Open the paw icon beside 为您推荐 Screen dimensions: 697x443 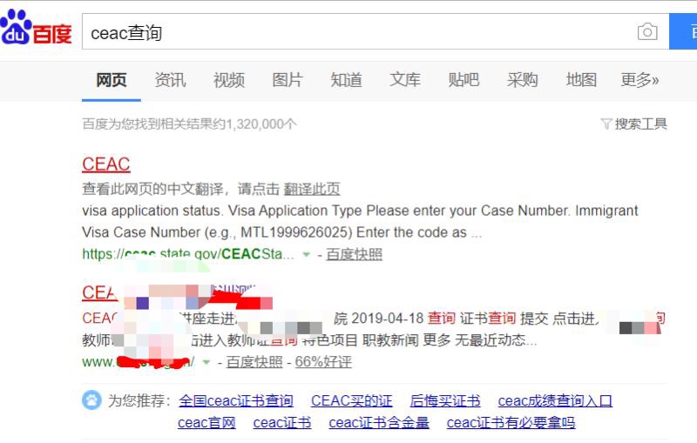(91, 400)
